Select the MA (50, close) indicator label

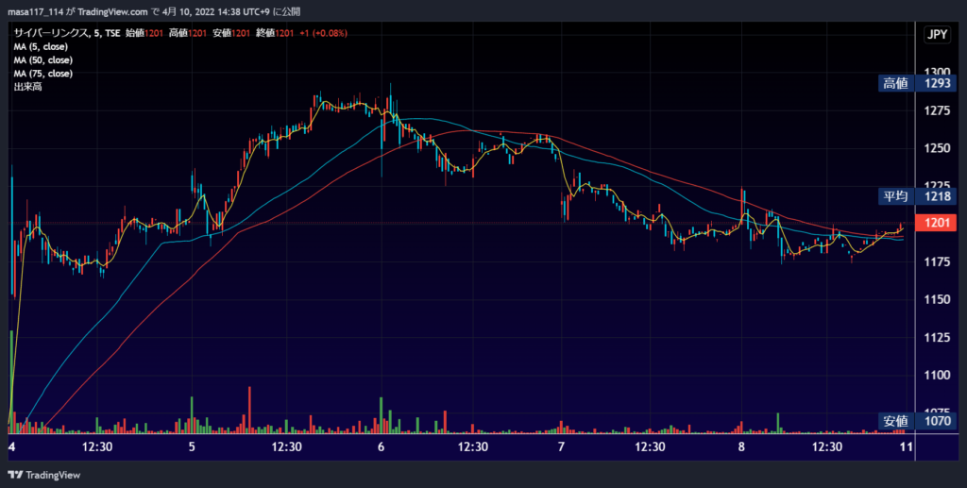click(43, 60)
